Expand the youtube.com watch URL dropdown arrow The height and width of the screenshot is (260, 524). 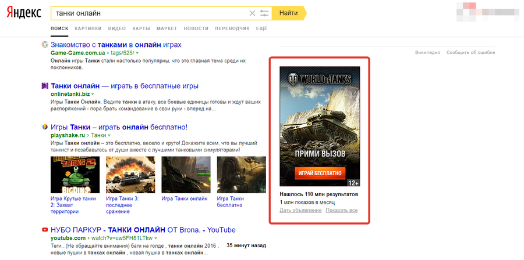155,238
